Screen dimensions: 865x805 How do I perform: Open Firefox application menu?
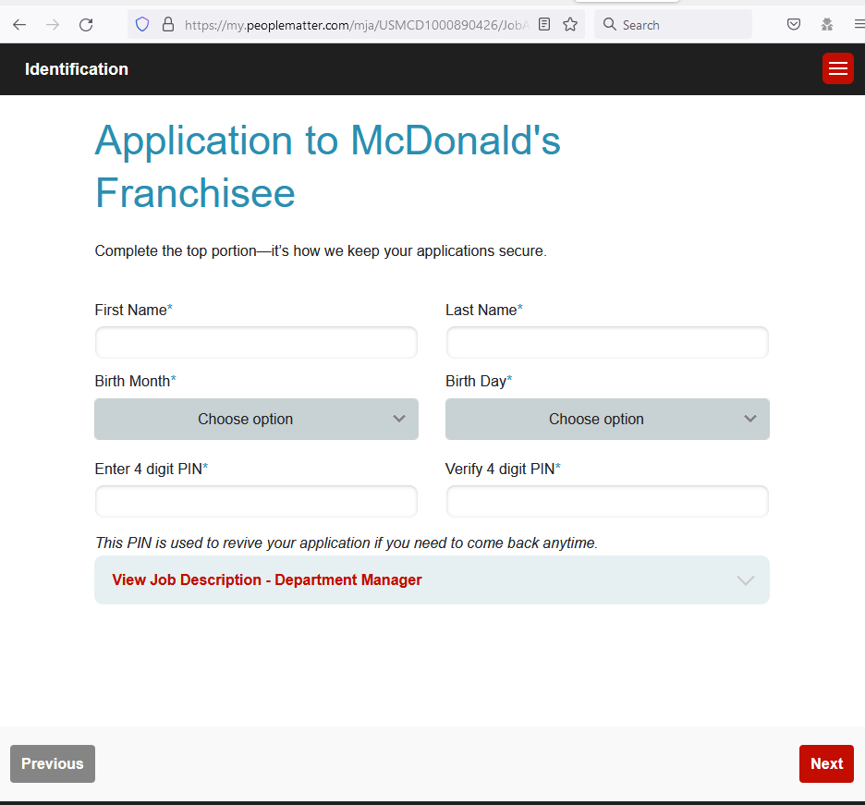coord(859,24)
